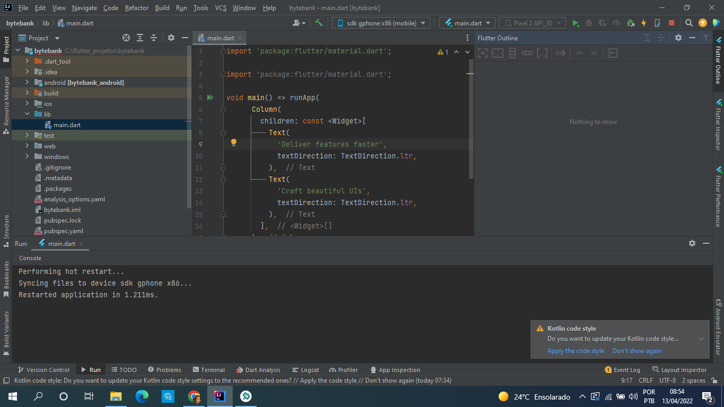Click the Profile speedometer icon in toolbar
Viewport: 724px width, 407px height.
[616, 23]
